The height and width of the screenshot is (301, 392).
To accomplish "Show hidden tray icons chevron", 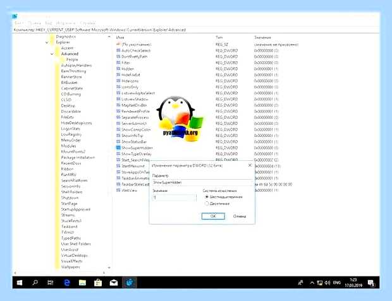I will 312,283.
